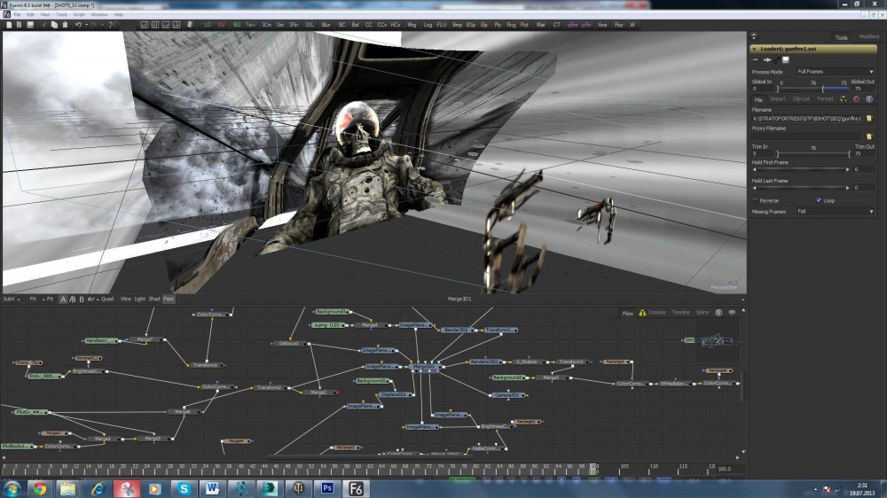This screenshot has width=887, height=498.
Task: Add a BC Brightness Contrast tool
Action: tap(341, 25)
